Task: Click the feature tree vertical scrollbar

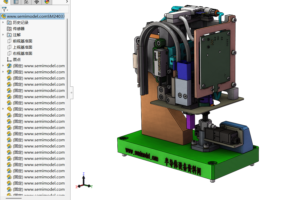Action: pyautogui.click(x=67, y=58)
